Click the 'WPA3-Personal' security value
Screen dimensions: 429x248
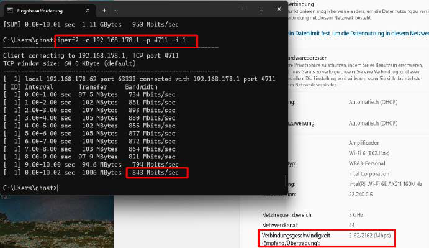click(367, 163)
